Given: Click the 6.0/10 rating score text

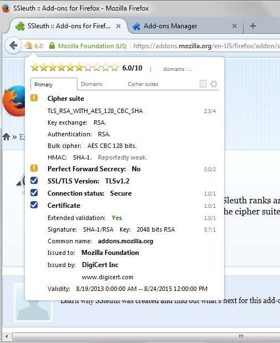Looking at the screenshot, I should pos(132,68).
